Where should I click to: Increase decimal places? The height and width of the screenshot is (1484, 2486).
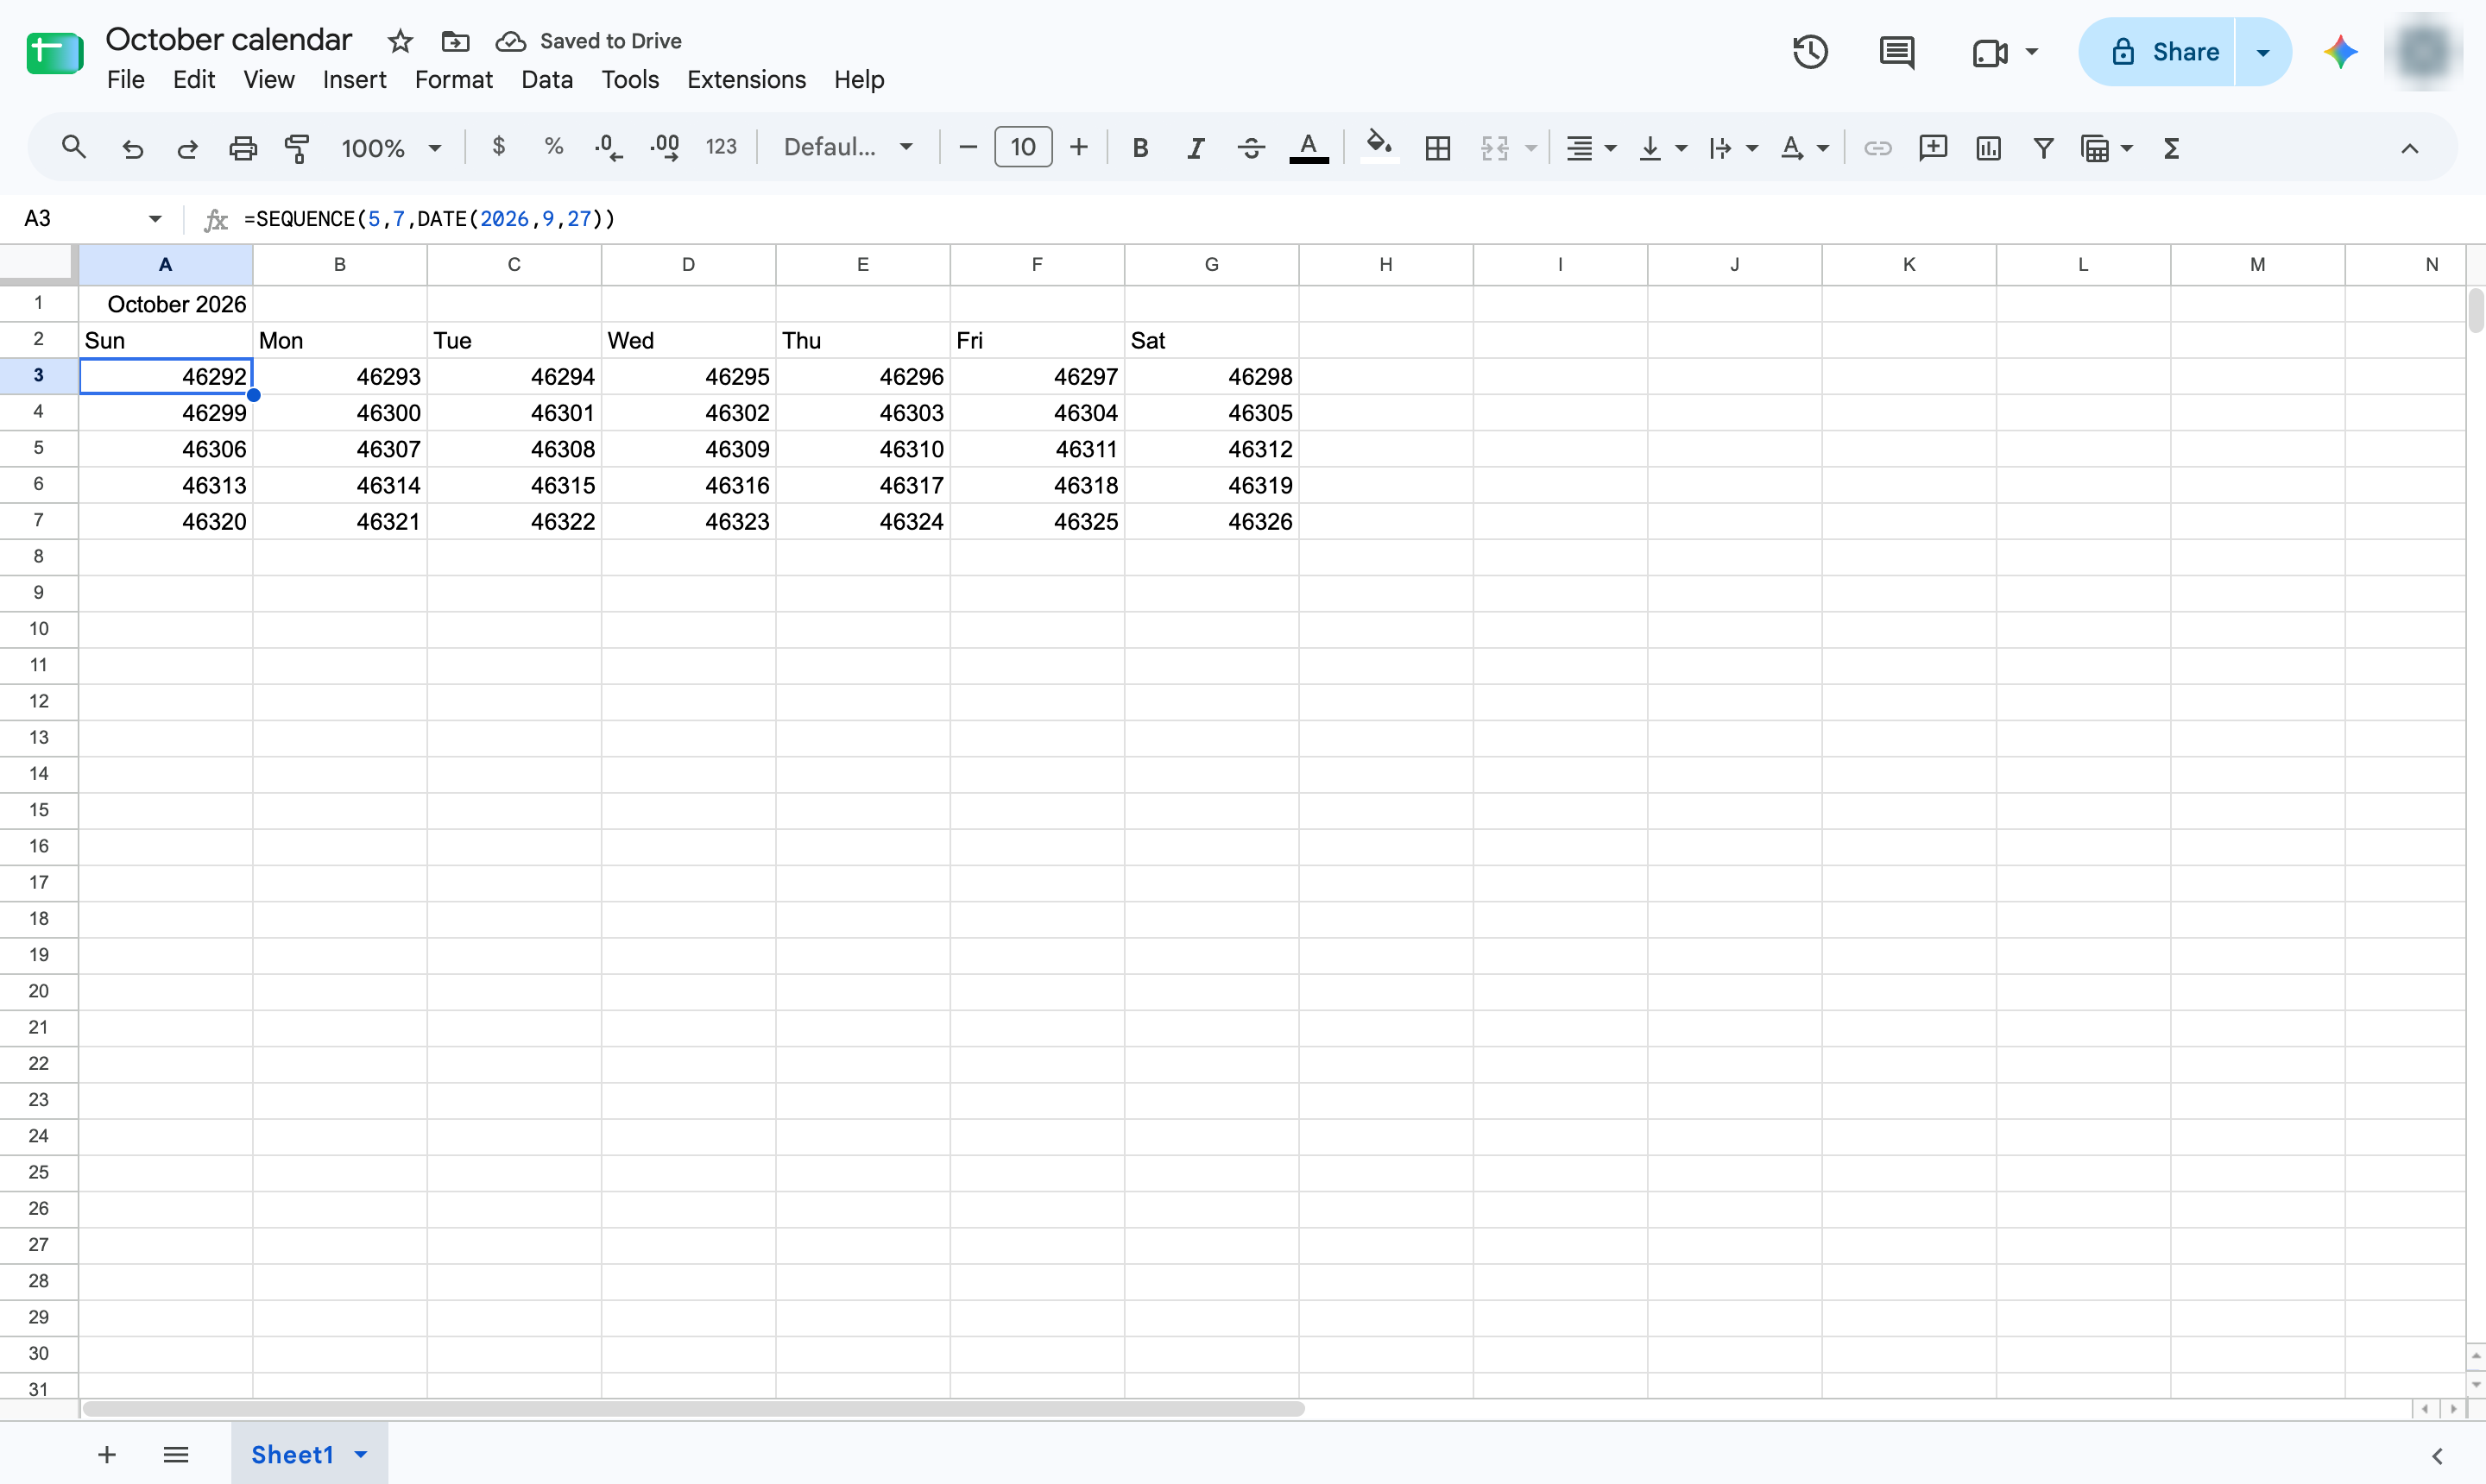(665, 148)
